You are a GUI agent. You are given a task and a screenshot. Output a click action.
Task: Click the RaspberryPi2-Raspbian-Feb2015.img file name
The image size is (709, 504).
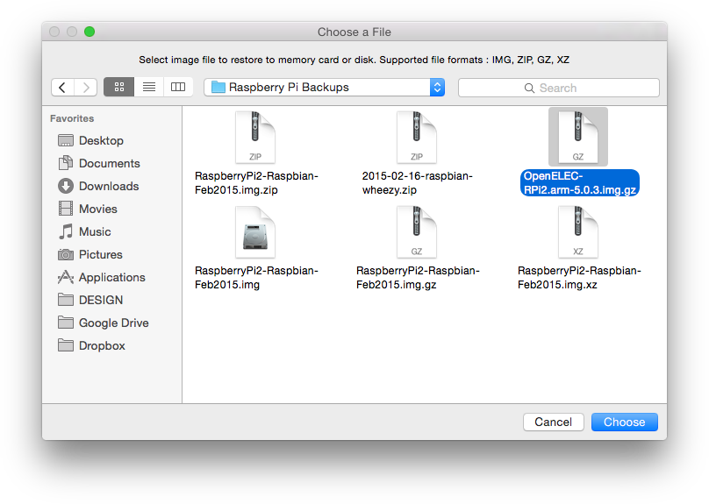tap(256, 278)
